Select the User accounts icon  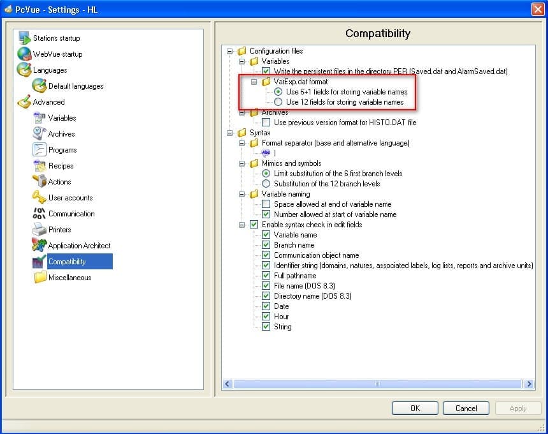[x=38, y=197]
